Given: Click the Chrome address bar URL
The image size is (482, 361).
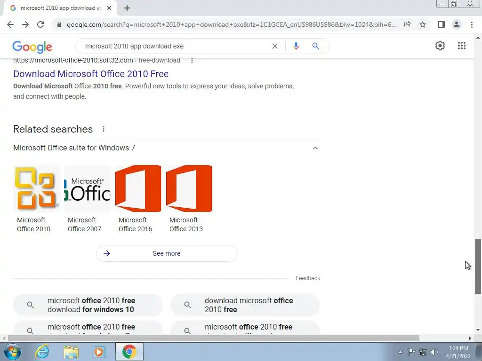Looking at the screenshot, I should coord(231,24).
